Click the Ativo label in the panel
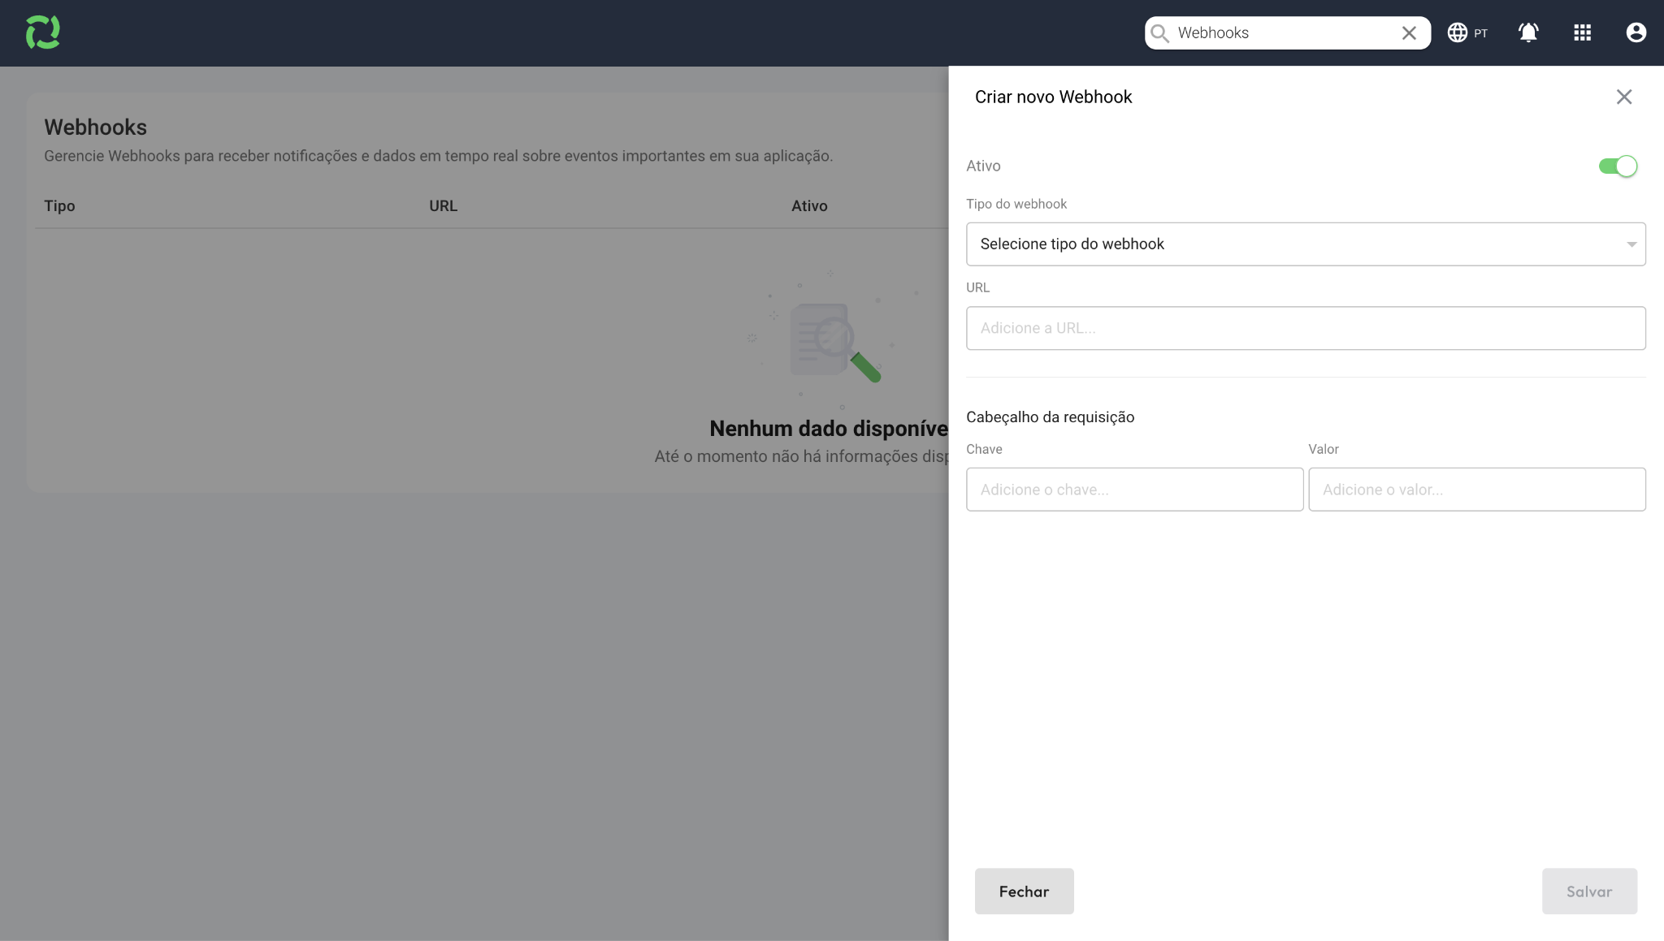The width and height of the screenshot is (1664, 941). [983, 166]
